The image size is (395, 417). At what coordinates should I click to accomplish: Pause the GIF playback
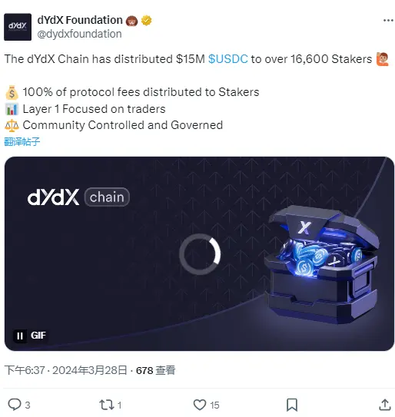pyautogui.click(x=20, y=336)
